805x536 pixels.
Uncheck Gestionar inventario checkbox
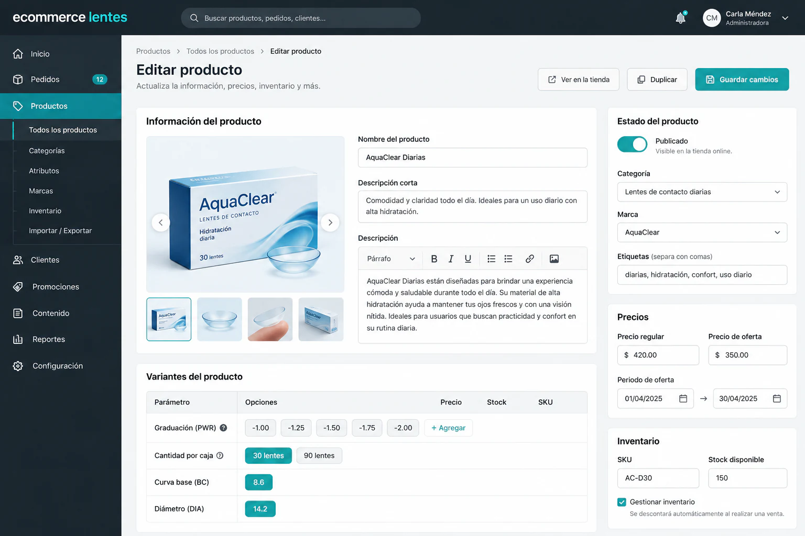tap(622, 502)
